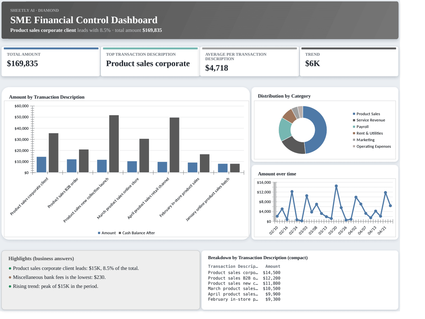Click the Cash Balance bar for March online store
The image size is (425, 319).
pos(144,156)
